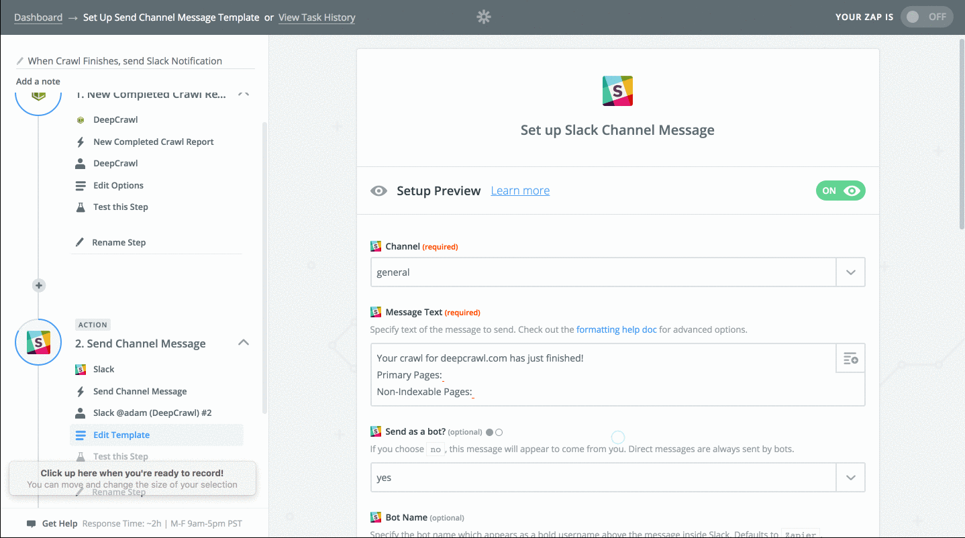Toggle the Your Zap Is OFF switch
The width and height of the screenshot is (965, 538).
(x=927, y=17)
